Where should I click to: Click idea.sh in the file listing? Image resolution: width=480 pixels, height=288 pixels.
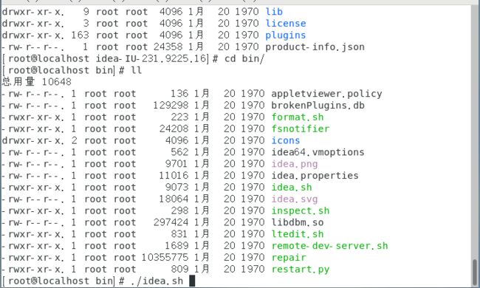pos(292,188)
